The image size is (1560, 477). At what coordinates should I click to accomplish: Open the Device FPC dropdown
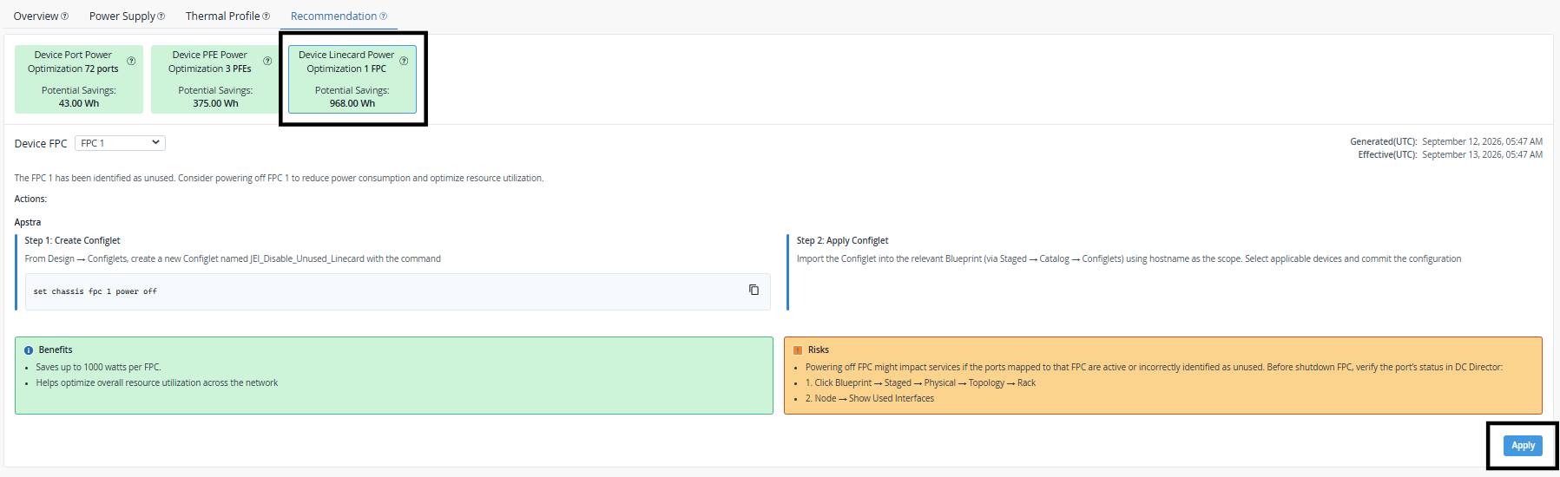[x=120, y=143]
